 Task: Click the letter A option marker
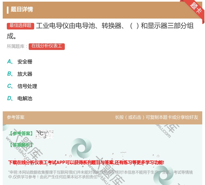pos(10,61)
